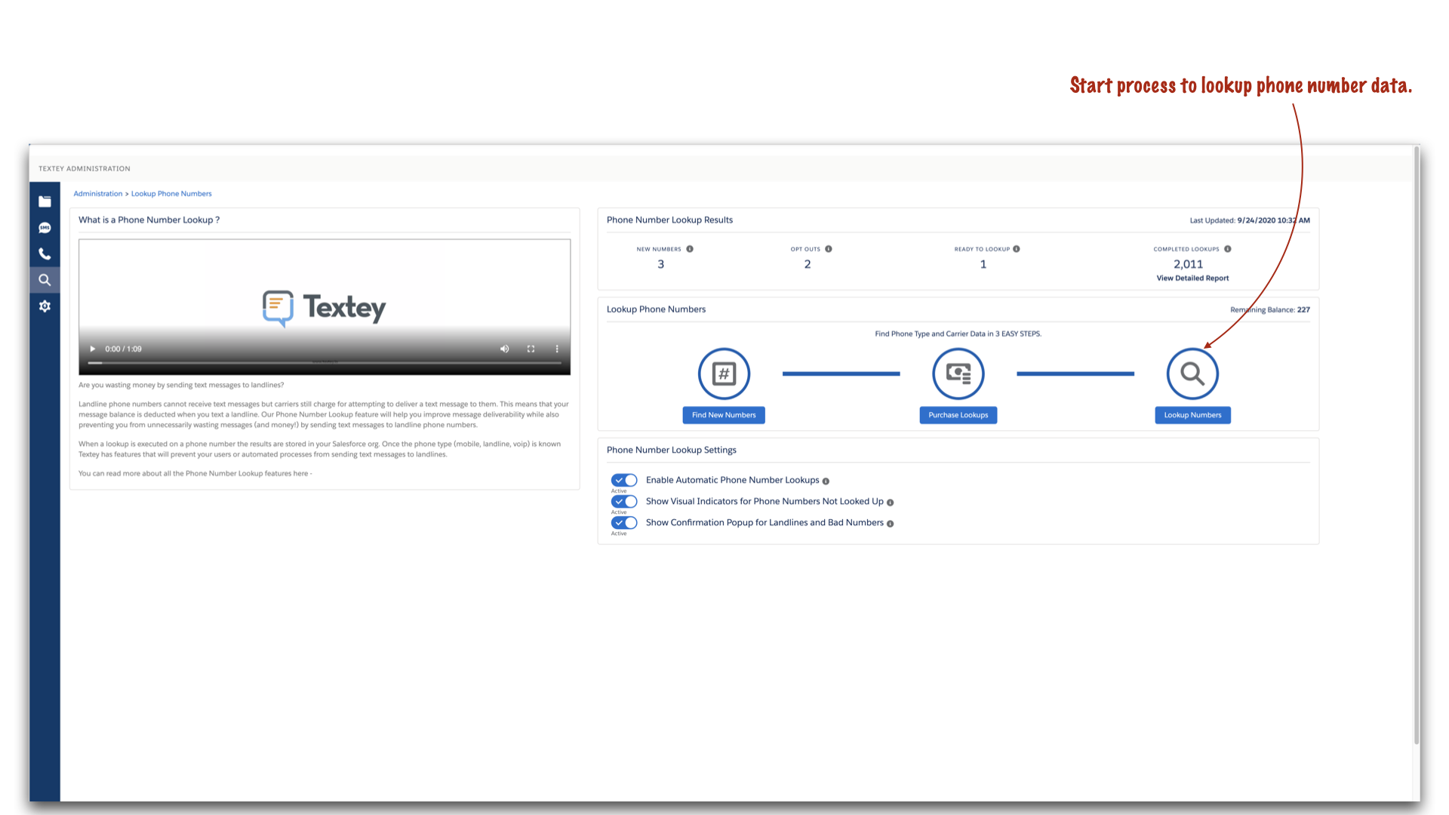Show info for New Numbers stat
The width and height of the screenshot is (1449, 815).
tap(690, 249)
